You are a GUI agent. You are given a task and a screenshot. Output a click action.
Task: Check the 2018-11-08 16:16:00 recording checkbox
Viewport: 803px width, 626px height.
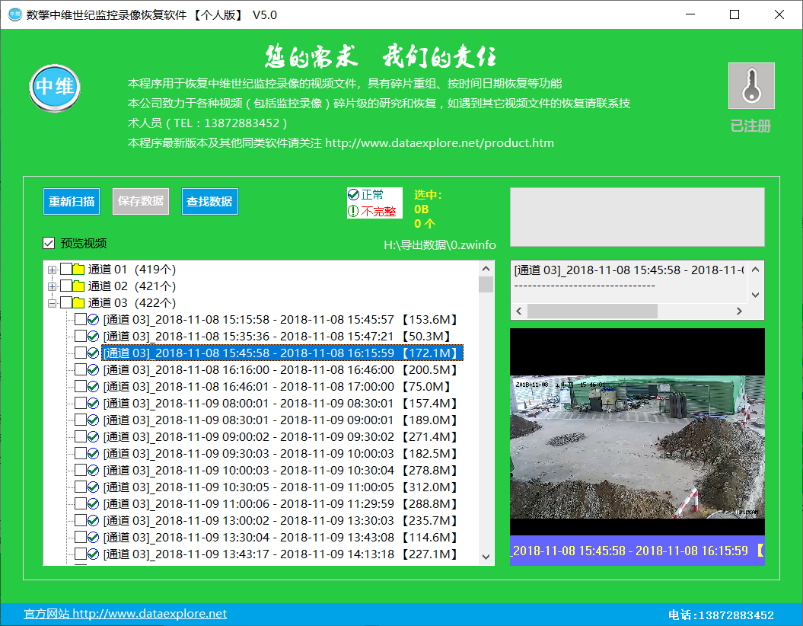coord(81,370)
